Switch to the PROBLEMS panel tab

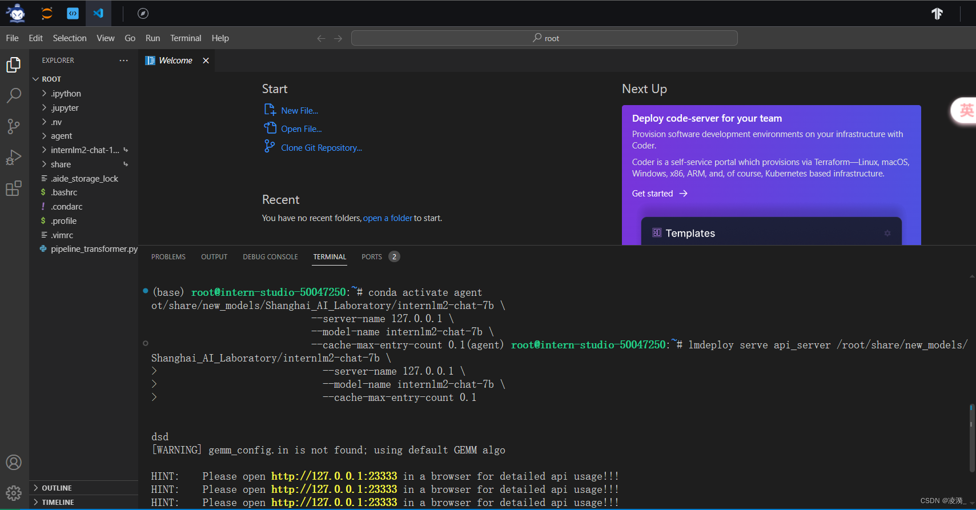point(168,257)
